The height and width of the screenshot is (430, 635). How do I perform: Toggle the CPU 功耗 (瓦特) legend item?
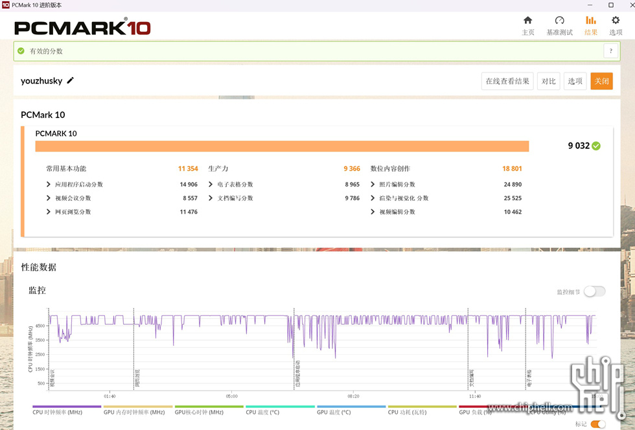(422, 410)
